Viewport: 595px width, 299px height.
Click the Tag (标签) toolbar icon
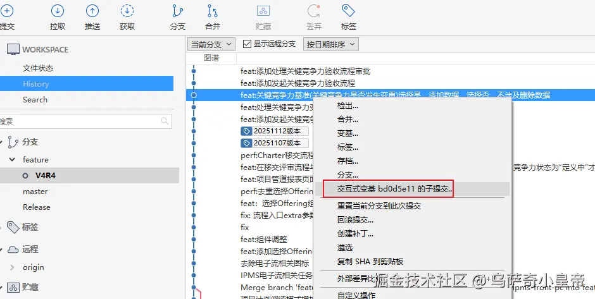348,11
